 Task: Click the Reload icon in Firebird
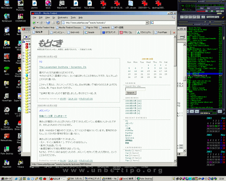coord(48,22)
